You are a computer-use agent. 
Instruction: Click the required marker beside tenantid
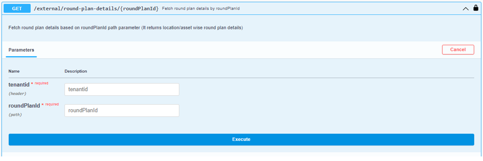point(41,83)
